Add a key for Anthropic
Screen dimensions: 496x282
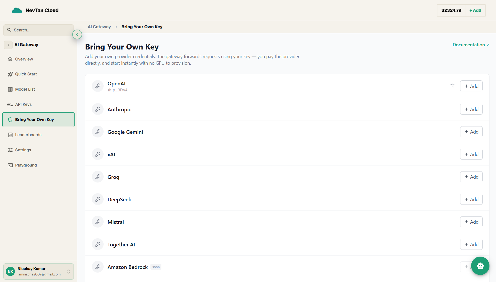point(471,109)
